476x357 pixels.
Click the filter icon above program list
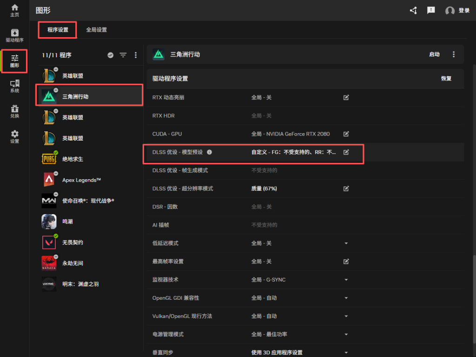pyautogui.click(x=123, y=55)
